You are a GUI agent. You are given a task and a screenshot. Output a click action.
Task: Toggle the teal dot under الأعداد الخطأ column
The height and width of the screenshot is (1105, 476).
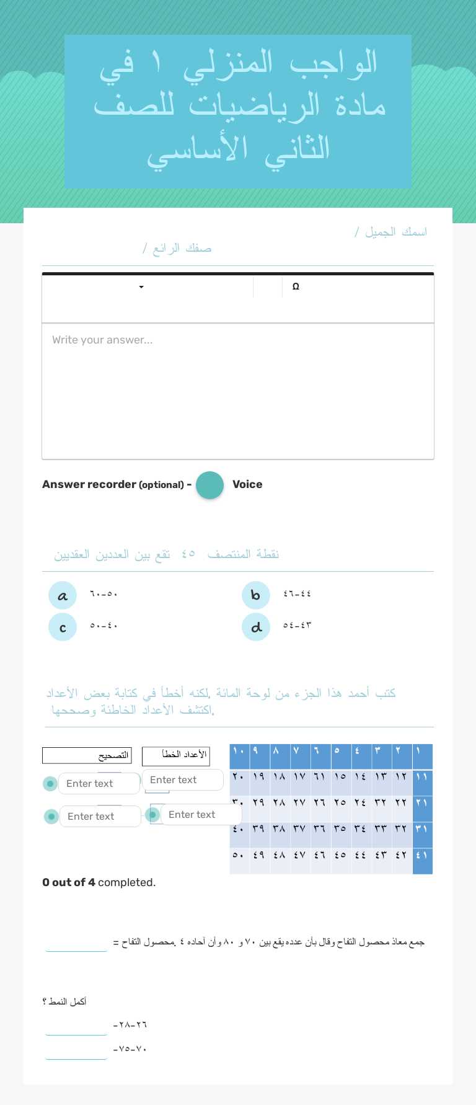click(x=154, y=815)
